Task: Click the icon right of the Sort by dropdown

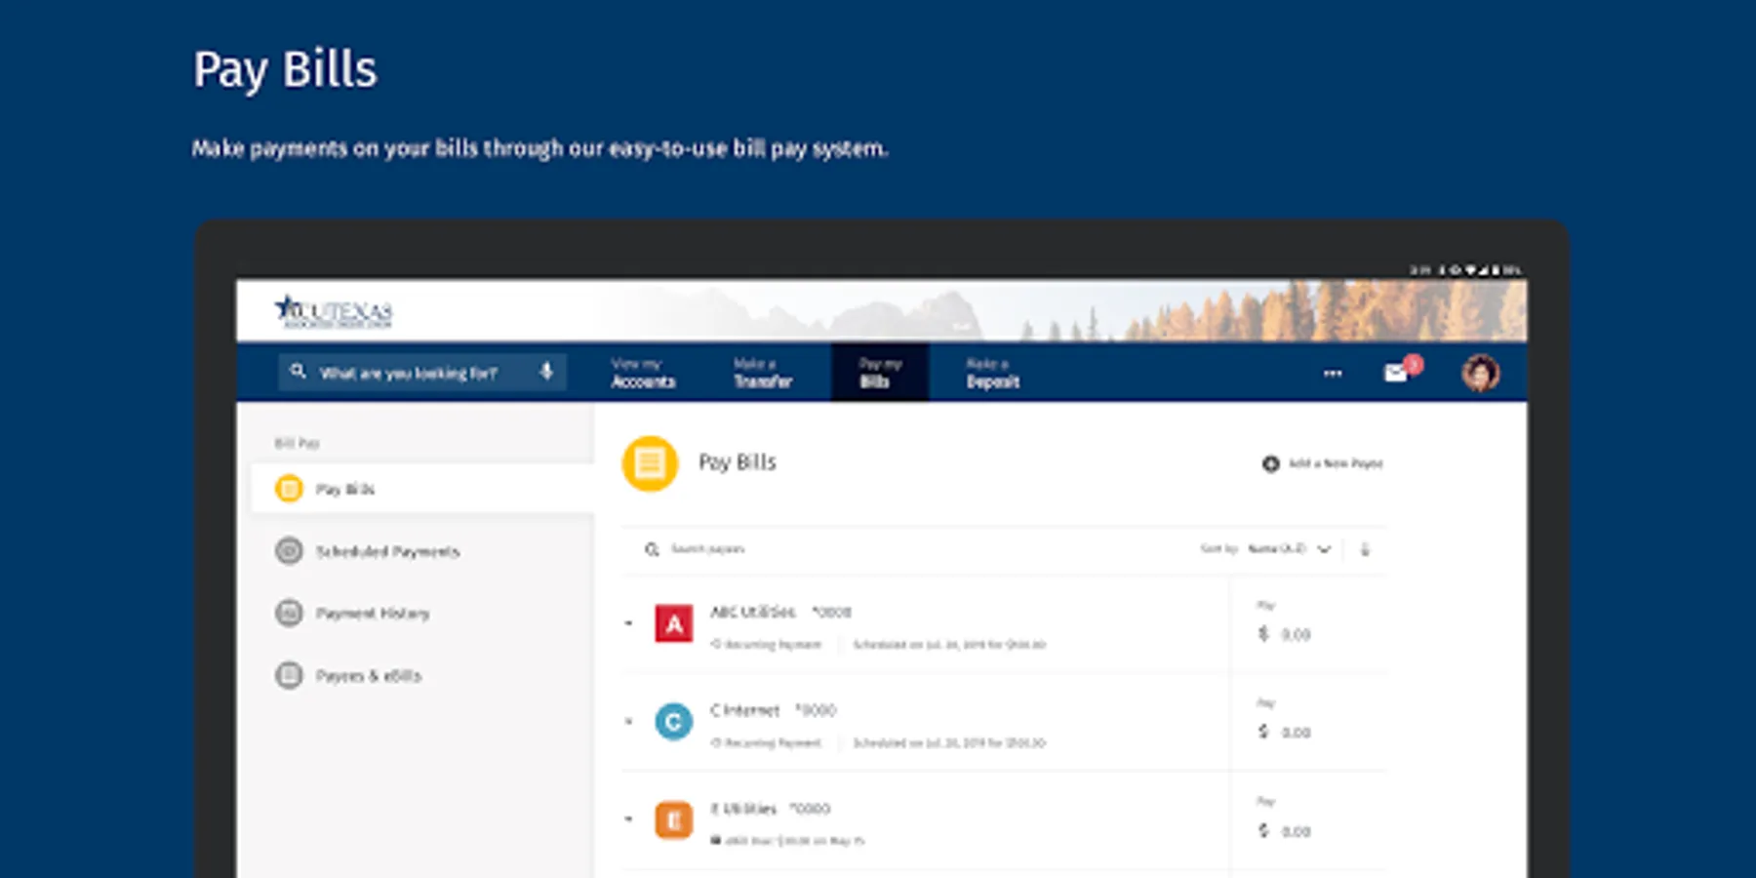Action: tap(1365, 549)
